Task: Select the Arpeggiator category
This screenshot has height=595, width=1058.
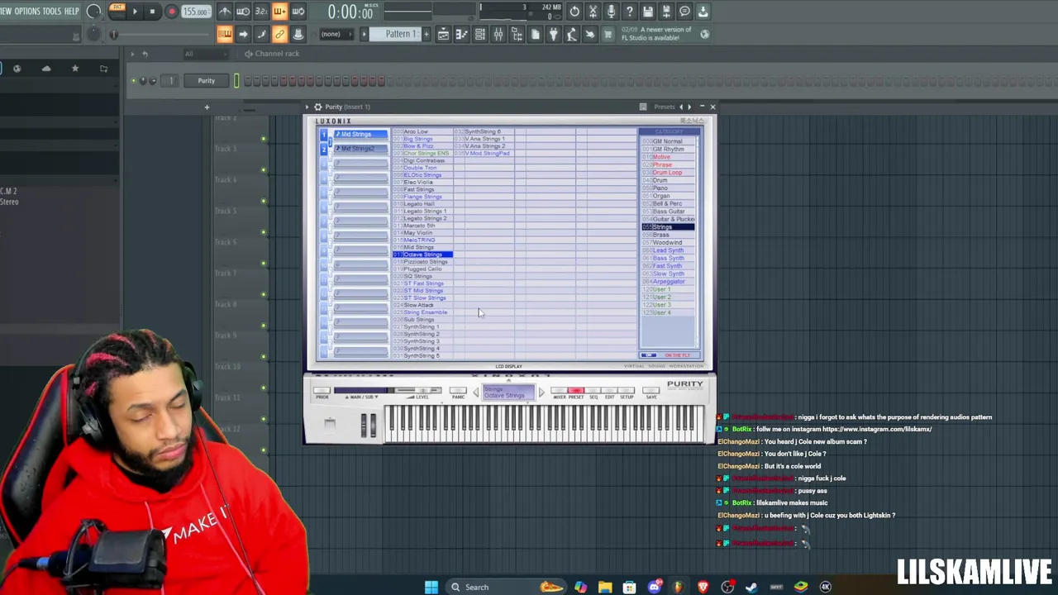Action: (668, 282)
